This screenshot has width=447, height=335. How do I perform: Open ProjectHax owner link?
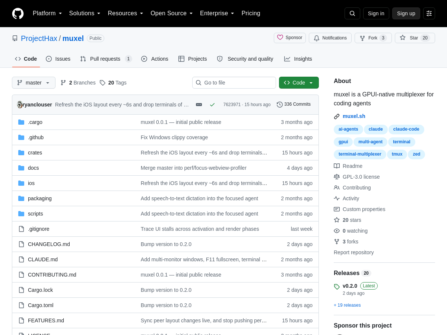click(39, 38)
